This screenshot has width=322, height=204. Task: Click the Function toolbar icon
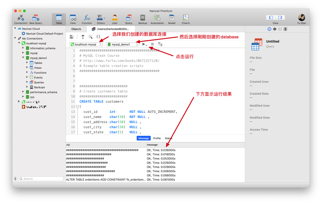coord(87,19)
